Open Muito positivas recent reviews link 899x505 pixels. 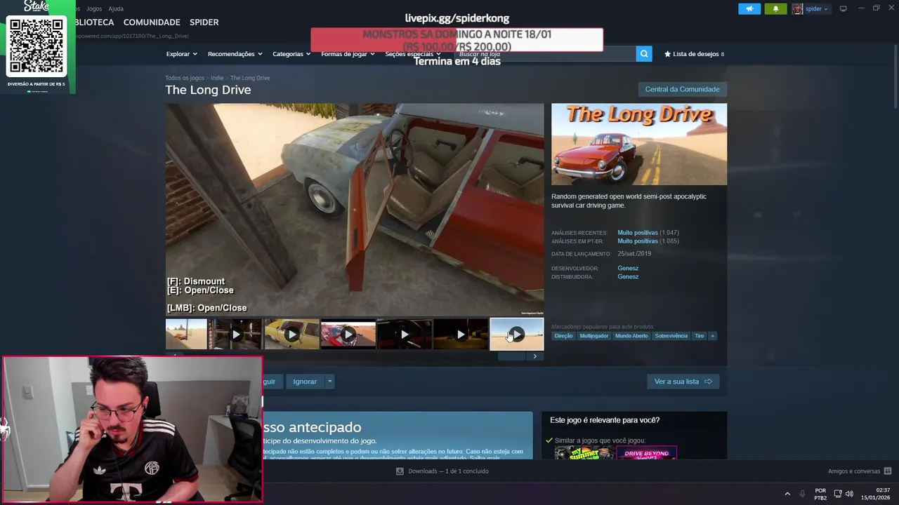[x=638, y=233]
